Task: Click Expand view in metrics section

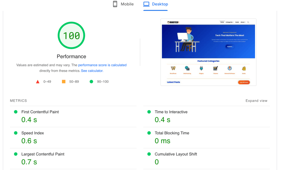Action: point(256,101)
